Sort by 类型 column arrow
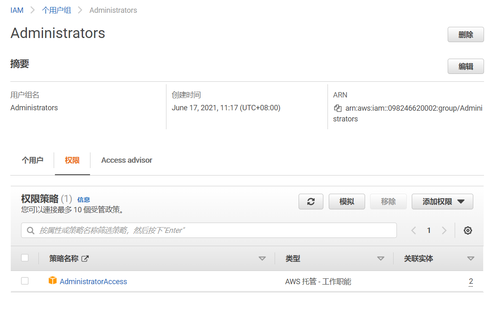 tap(380, 259)
